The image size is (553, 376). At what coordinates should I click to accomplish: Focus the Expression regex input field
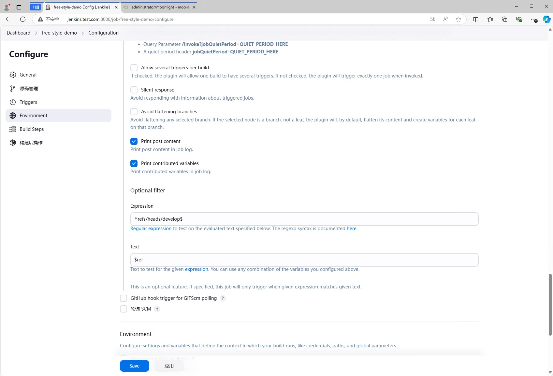point(304,219)
